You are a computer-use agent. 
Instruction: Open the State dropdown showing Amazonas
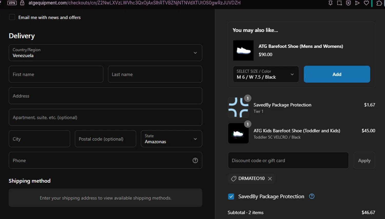click(171, 139)
